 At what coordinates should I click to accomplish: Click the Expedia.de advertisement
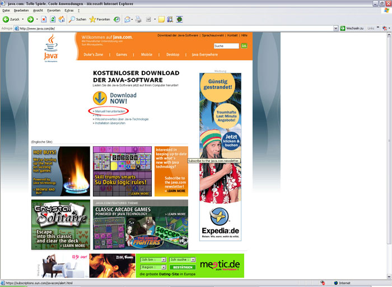point(220,157)
